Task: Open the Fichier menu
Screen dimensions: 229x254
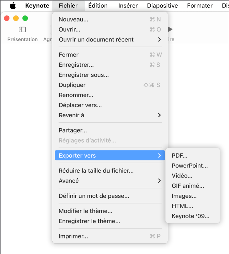Action: 68,5
